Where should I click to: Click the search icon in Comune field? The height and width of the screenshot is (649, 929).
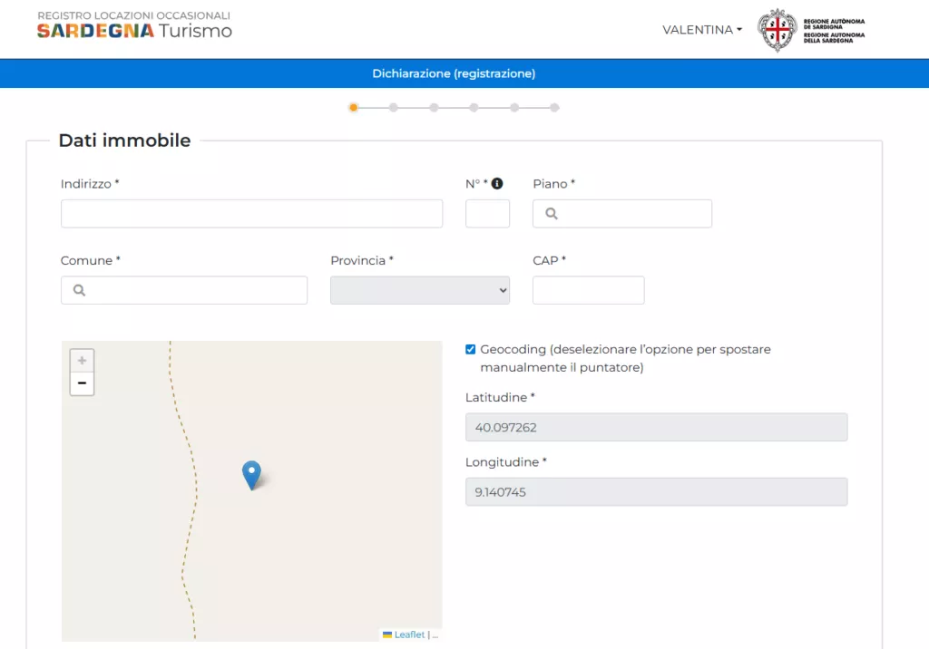pos(79,291)
